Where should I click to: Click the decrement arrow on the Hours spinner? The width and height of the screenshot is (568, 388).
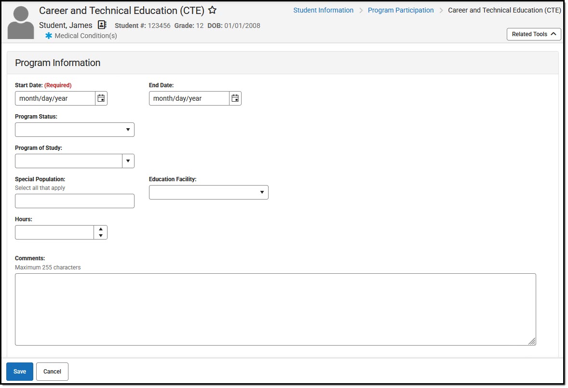(101, 235)
